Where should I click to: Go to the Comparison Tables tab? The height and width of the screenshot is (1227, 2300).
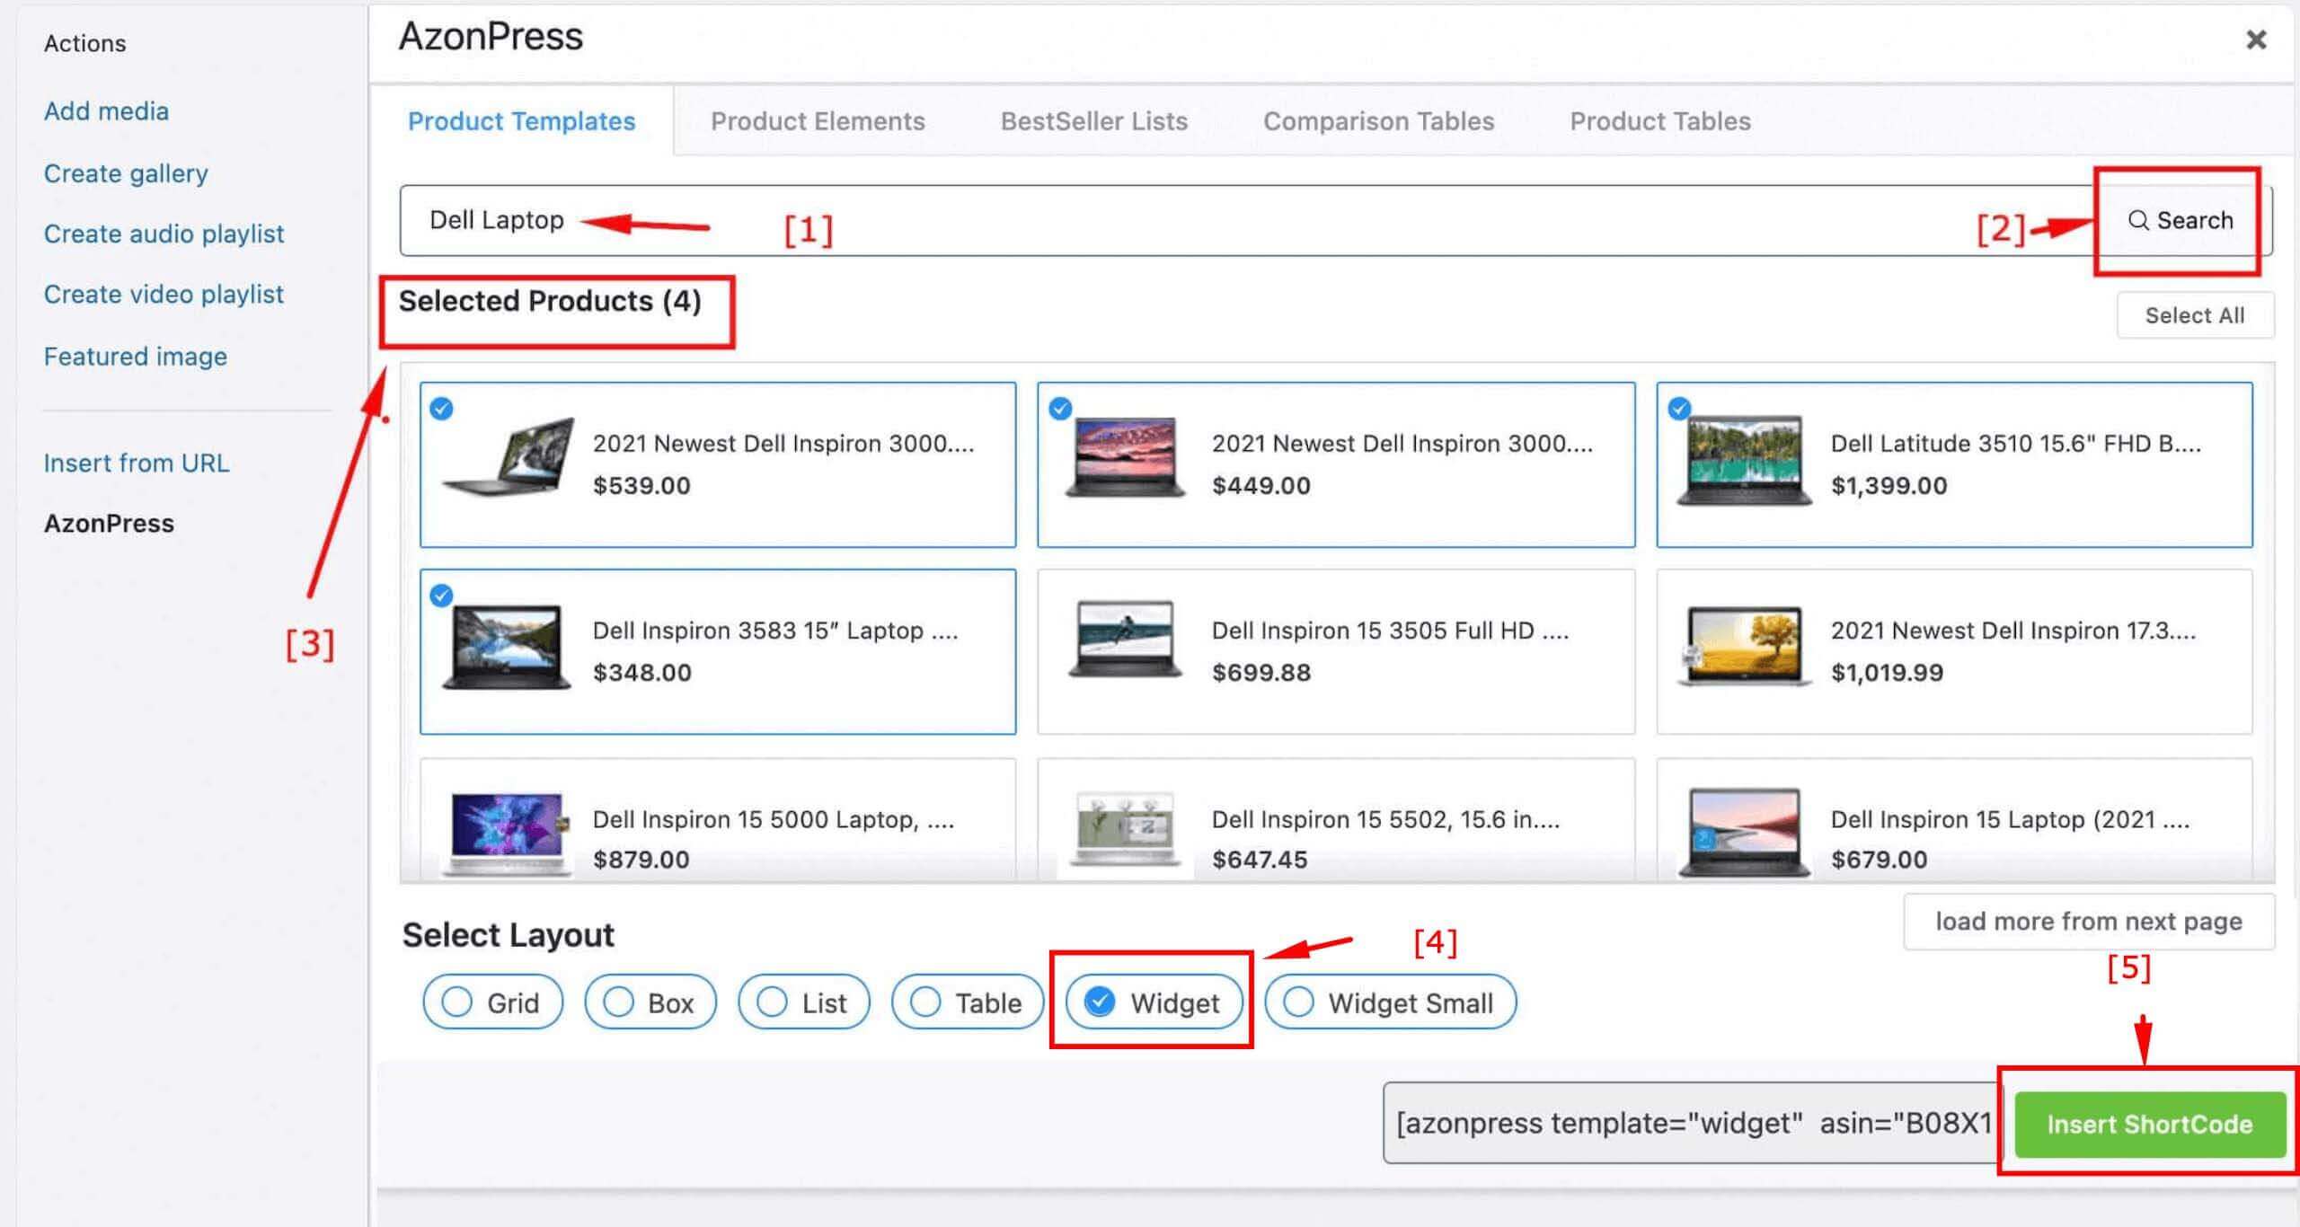(x=1379, y=121)
